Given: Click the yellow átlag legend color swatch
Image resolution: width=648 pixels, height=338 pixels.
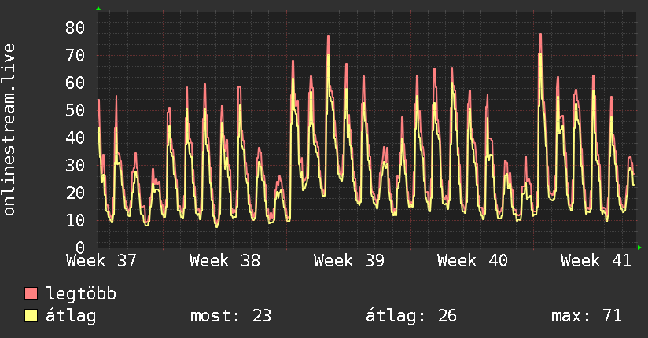Looking at the screenshot, I should (31, 315).
